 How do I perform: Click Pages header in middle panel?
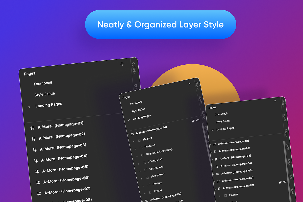click(126, 97)
